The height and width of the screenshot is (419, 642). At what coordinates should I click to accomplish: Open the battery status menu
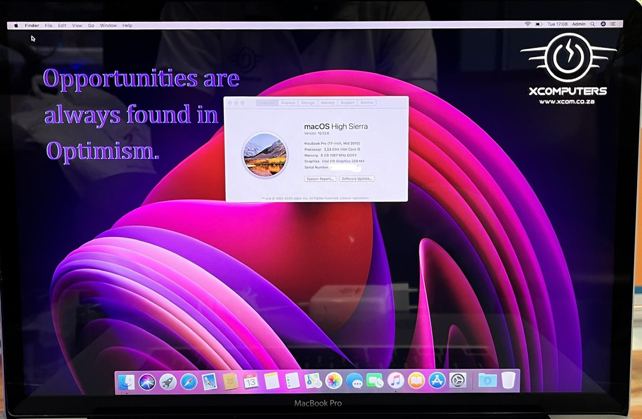click(x=539, y=24)
